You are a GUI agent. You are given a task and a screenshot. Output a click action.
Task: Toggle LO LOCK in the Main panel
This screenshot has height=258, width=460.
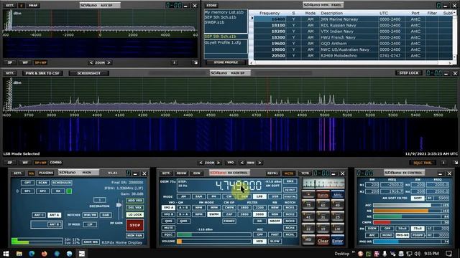[x=135, y=215]
